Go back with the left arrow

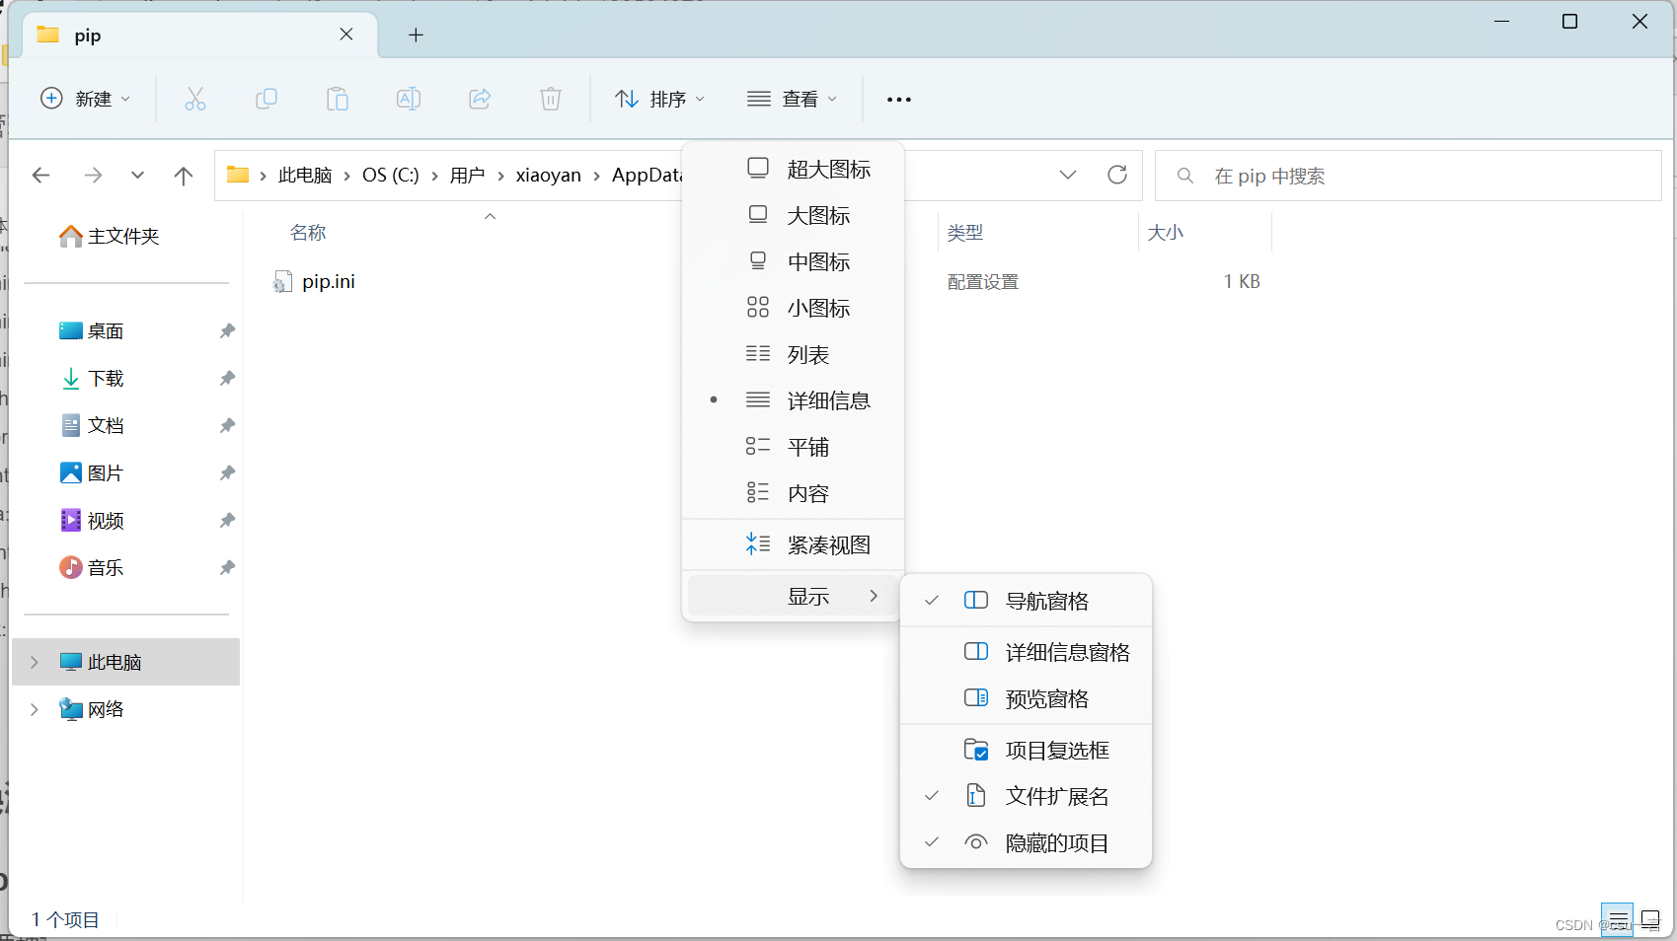[41, 176]
